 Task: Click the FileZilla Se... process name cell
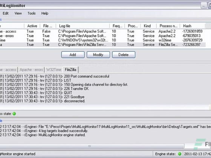(x=168, y=45)
